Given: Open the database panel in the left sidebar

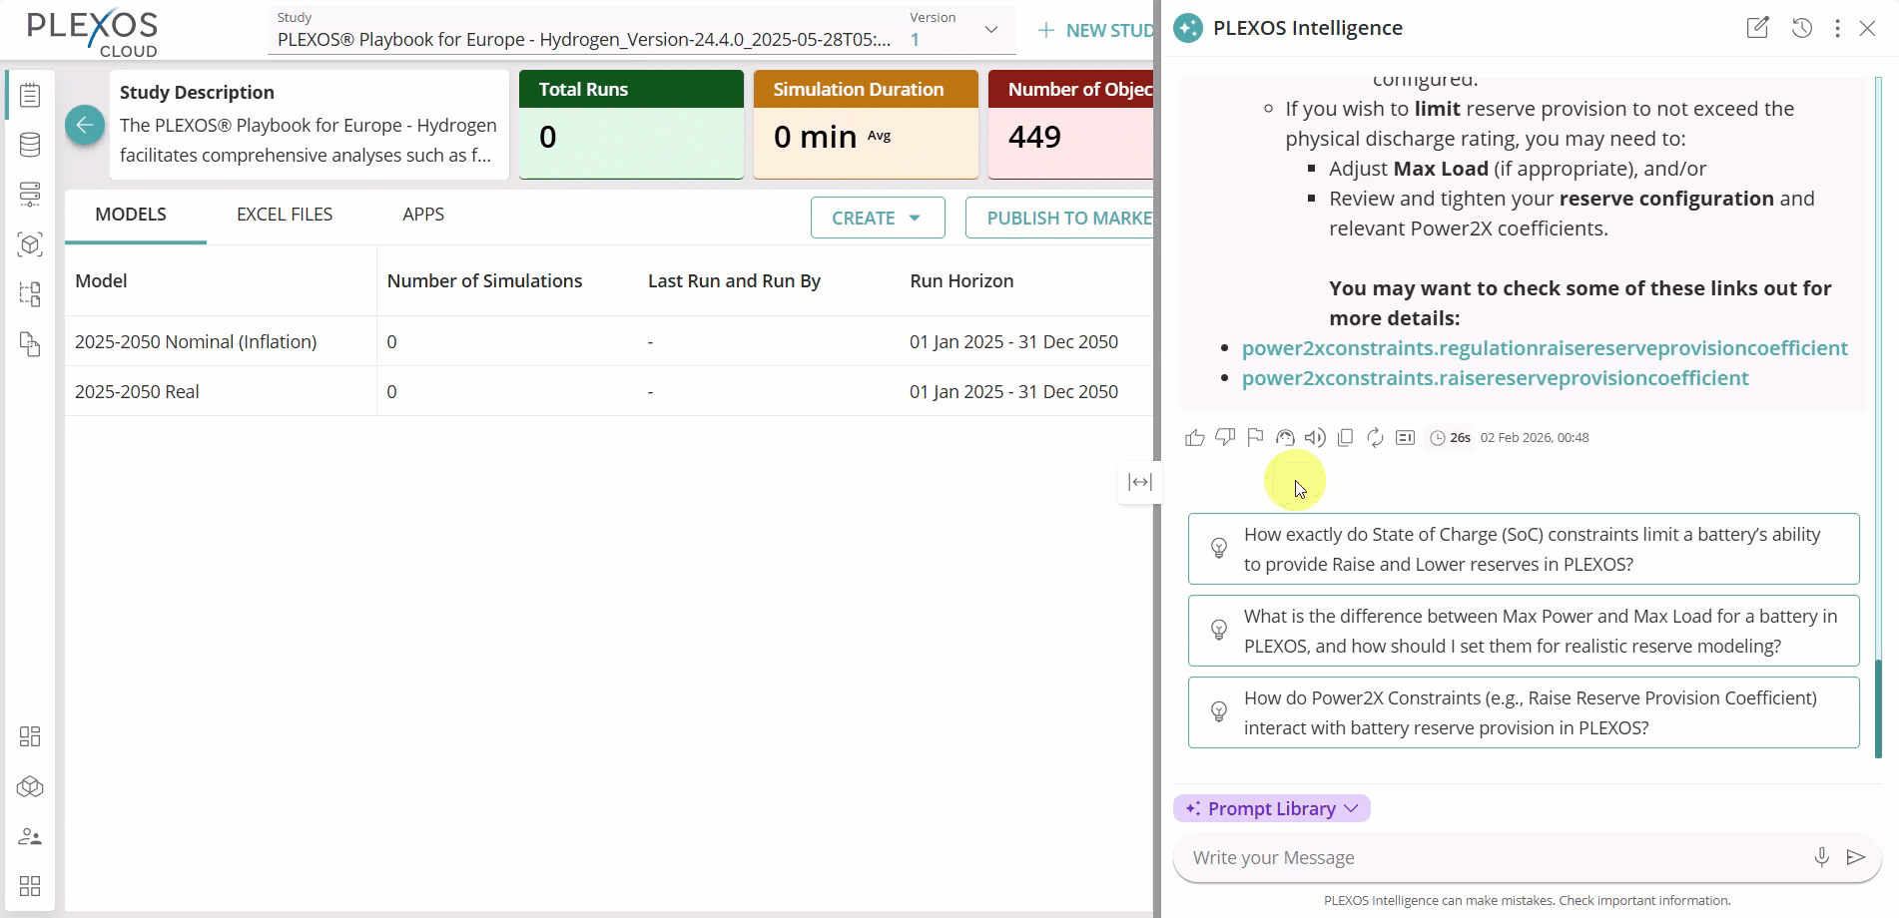Looking at the screenshot, I should (30, 144).
